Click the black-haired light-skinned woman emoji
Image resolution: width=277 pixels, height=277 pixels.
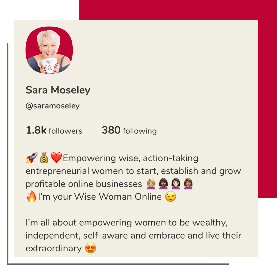click(176, 184)
